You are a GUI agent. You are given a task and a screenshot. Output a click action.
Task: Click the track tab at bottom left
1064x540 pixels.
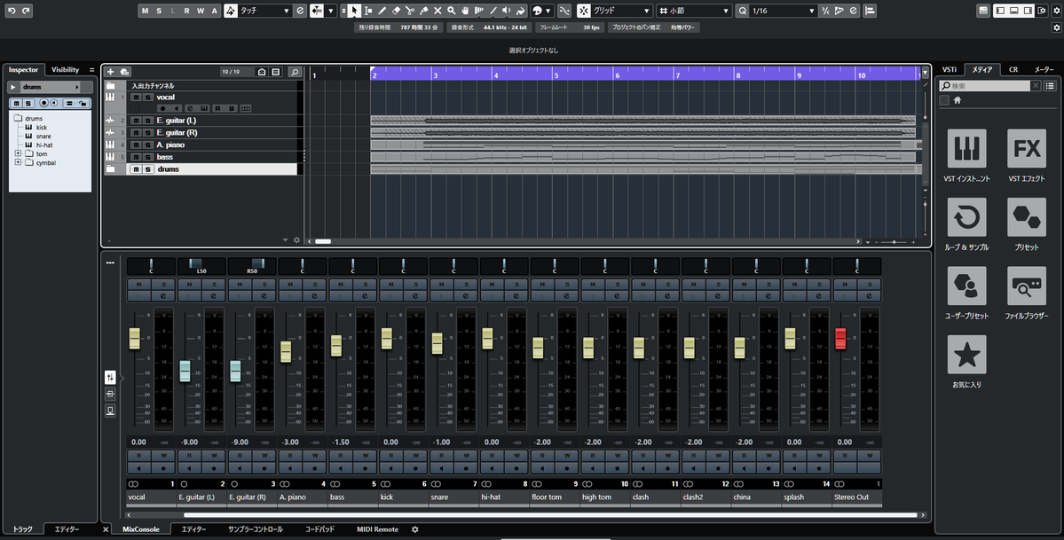[x=22, y=529]
